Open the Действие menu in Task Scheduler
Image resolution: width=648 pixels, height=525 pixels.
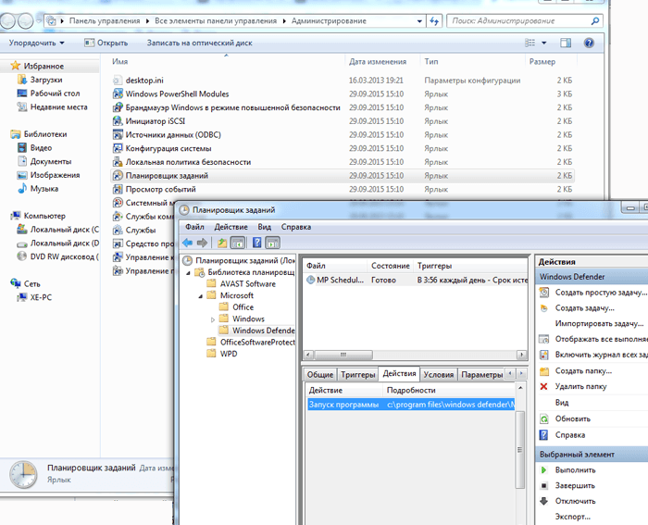click(x=231, y=227)
